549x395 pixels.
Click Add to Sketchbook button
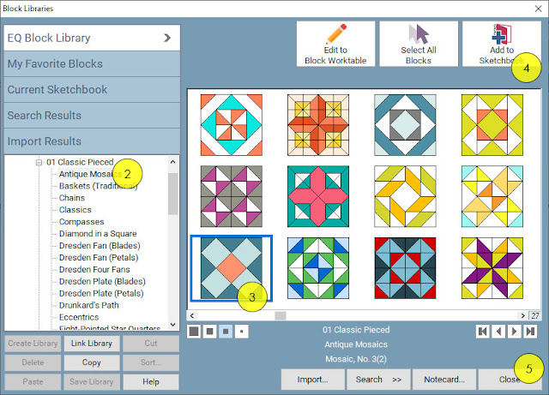[x=501, y=44]
